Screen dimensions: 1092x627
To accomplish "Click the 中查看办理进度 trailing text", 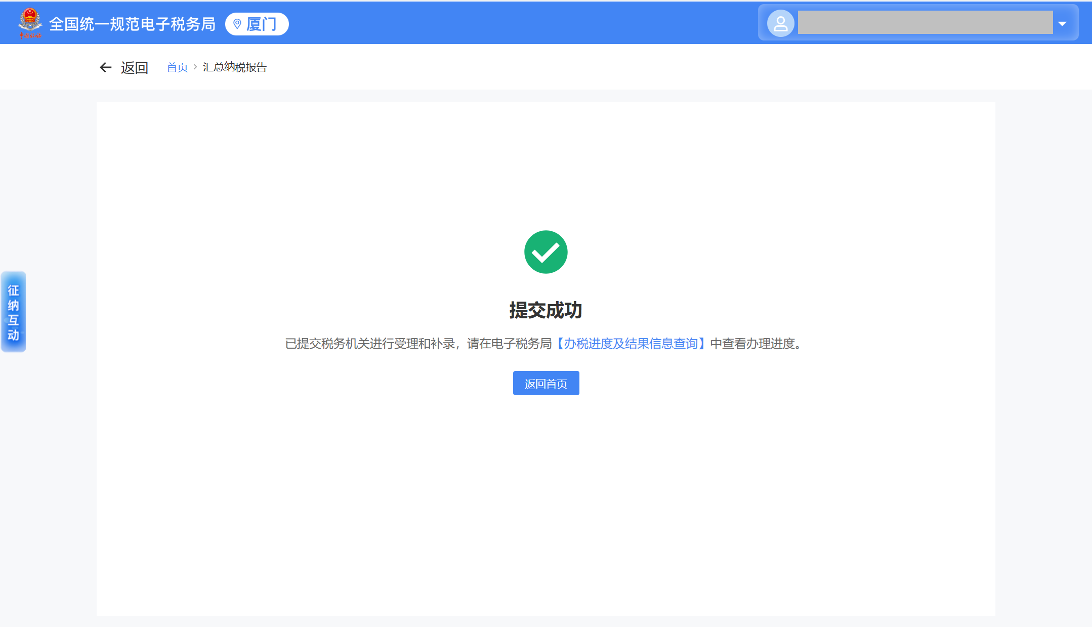I will [x=752, y=344].
